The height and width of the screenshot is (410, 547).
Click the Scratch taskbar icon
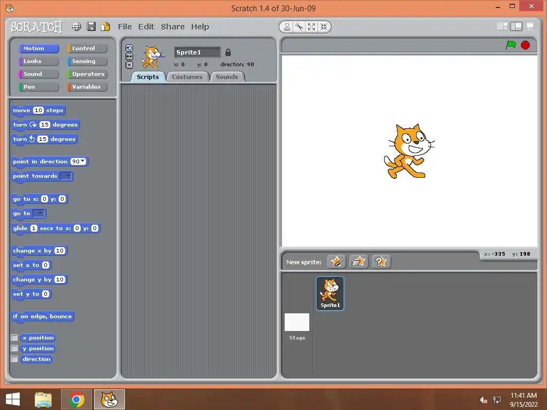coord(109,399)
